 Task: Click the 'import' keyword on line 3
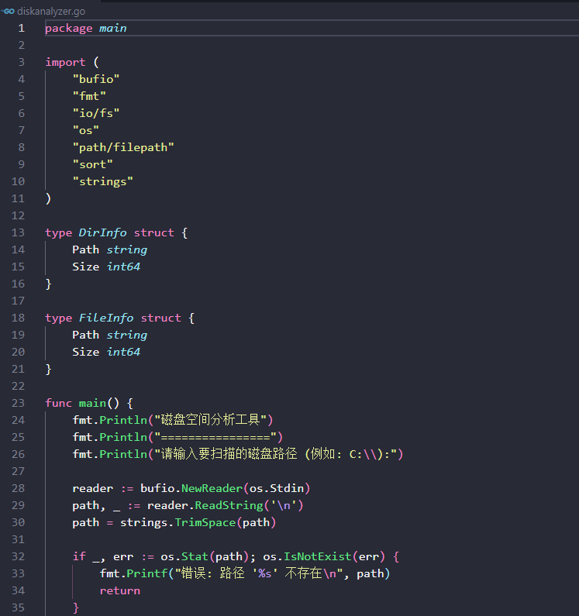(x=65, y=63)
